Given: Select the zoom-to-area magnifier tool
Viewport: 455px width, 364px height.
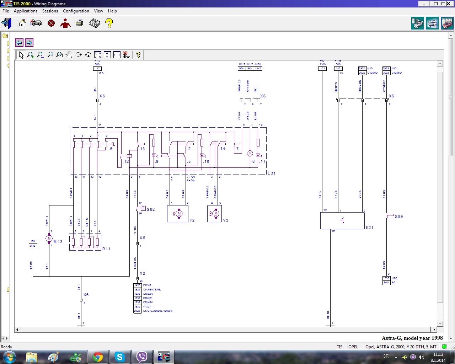Looking at the screenshot, I should [60, 55].
